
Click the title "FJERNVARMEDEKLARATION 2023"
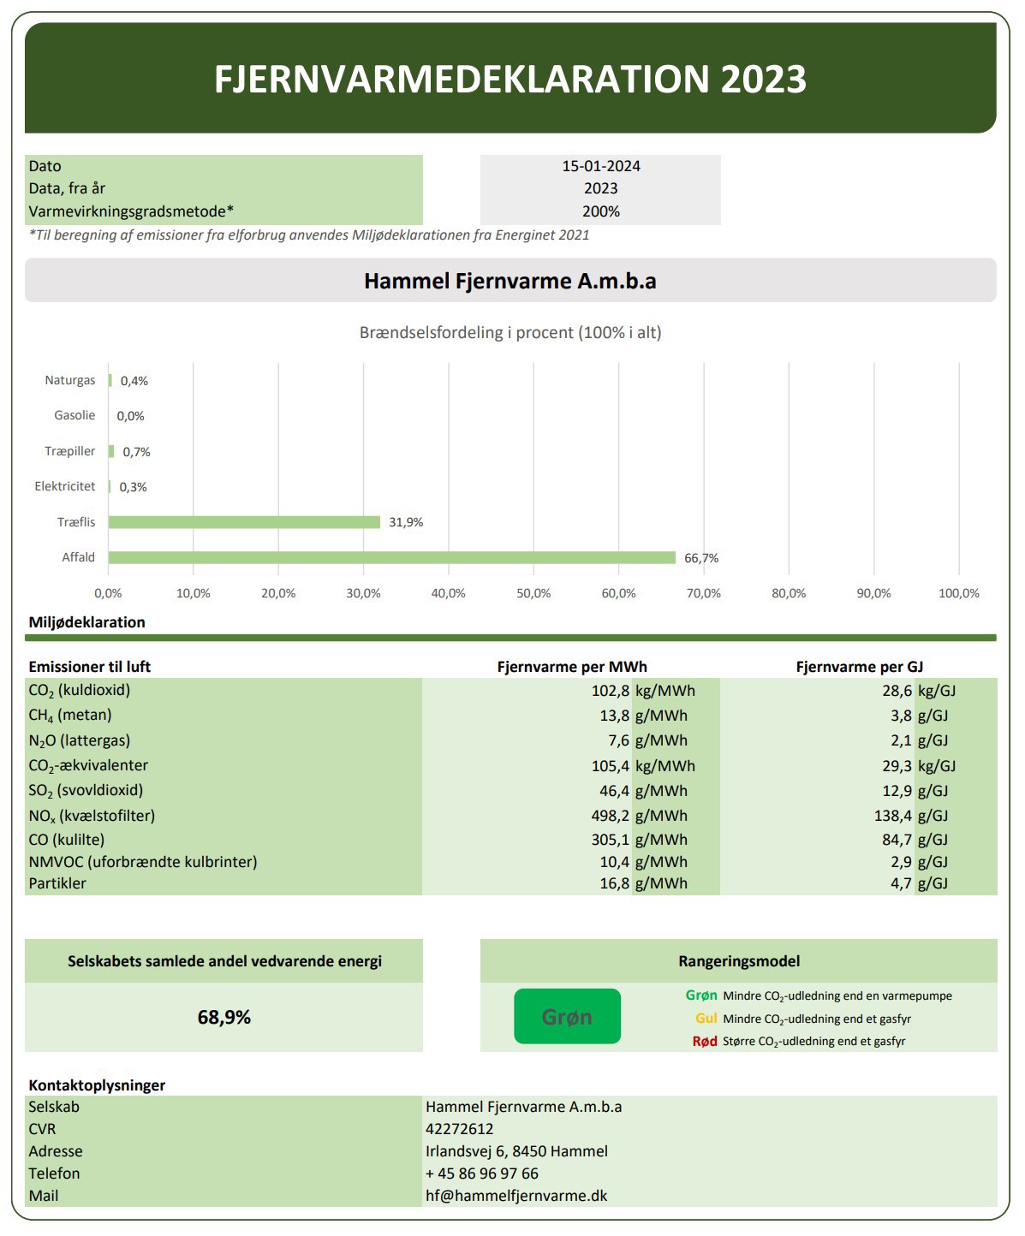[510, 79]
